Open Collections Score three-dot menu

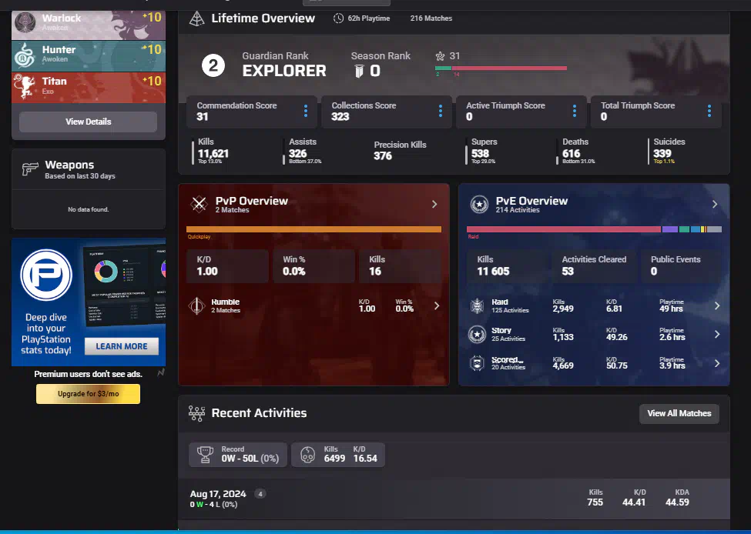tap(441, 112)
